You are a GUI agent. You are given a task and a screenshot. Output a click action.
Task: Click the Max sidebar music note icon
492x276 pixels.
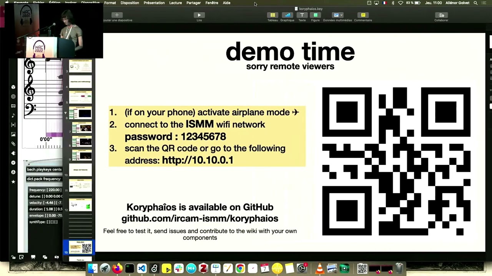(13, 115)
